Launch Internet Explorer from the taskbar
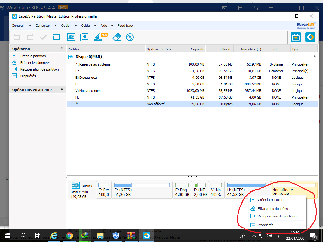Screen dimensions: 323x242 54,236
